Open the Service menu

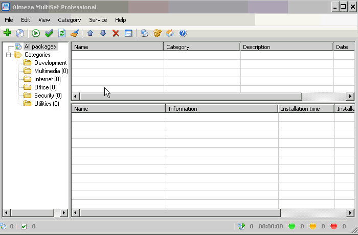98,20
